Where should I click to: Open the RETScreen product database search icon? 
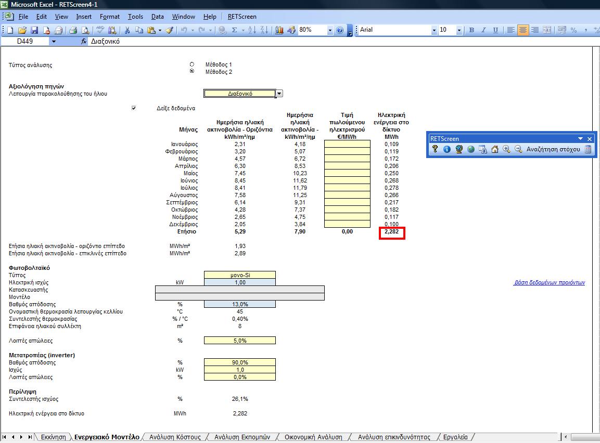(483, 149)
